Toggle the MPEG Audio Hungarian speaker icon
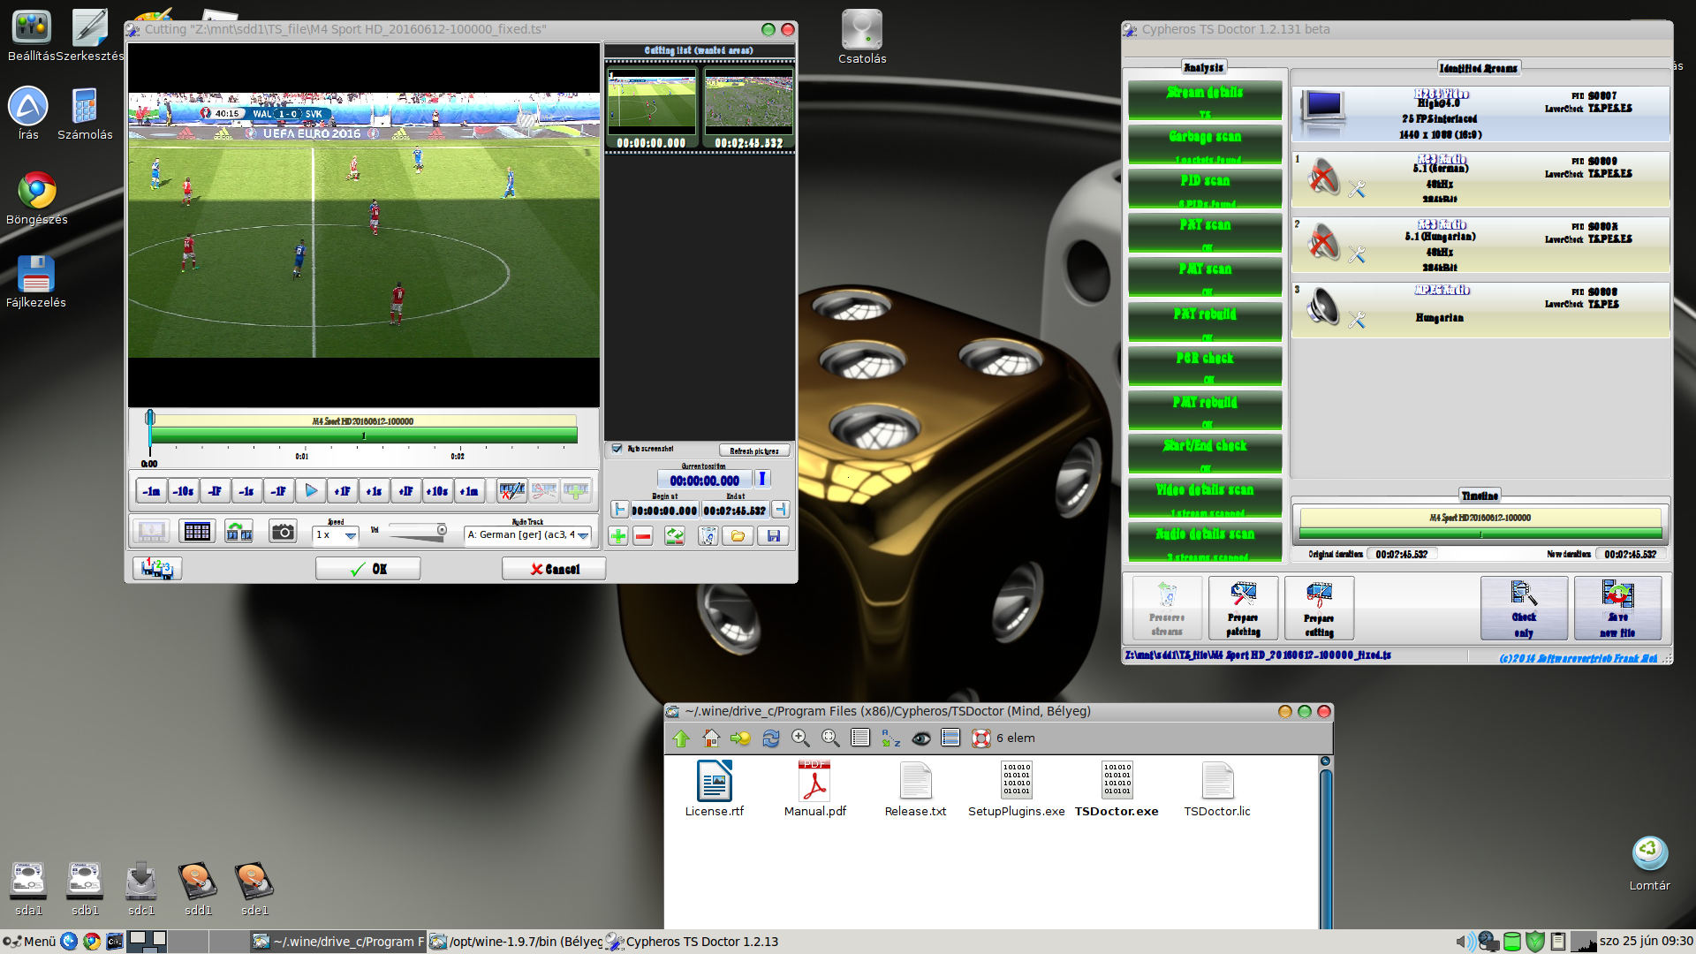Screen dimensions: 1696x954 (1323, 307)
